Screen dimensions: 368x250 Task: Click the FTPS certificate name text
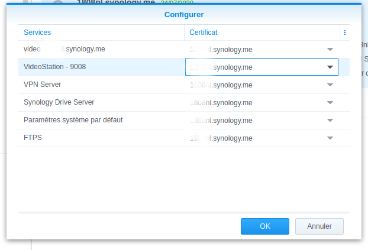point(221,138)
